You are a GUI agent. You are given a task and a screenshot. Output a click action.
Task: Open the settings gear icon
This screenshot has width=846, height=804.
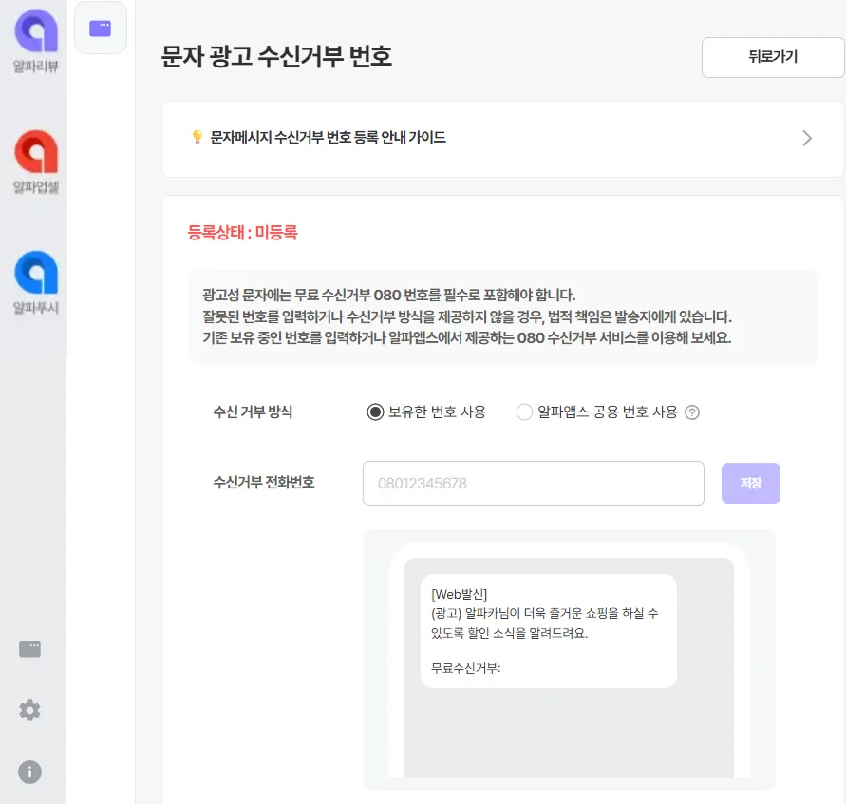(x=29, y=711)
